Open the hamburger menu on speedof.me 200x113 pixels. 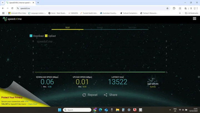pyautogui.click(x=194, y=19)
